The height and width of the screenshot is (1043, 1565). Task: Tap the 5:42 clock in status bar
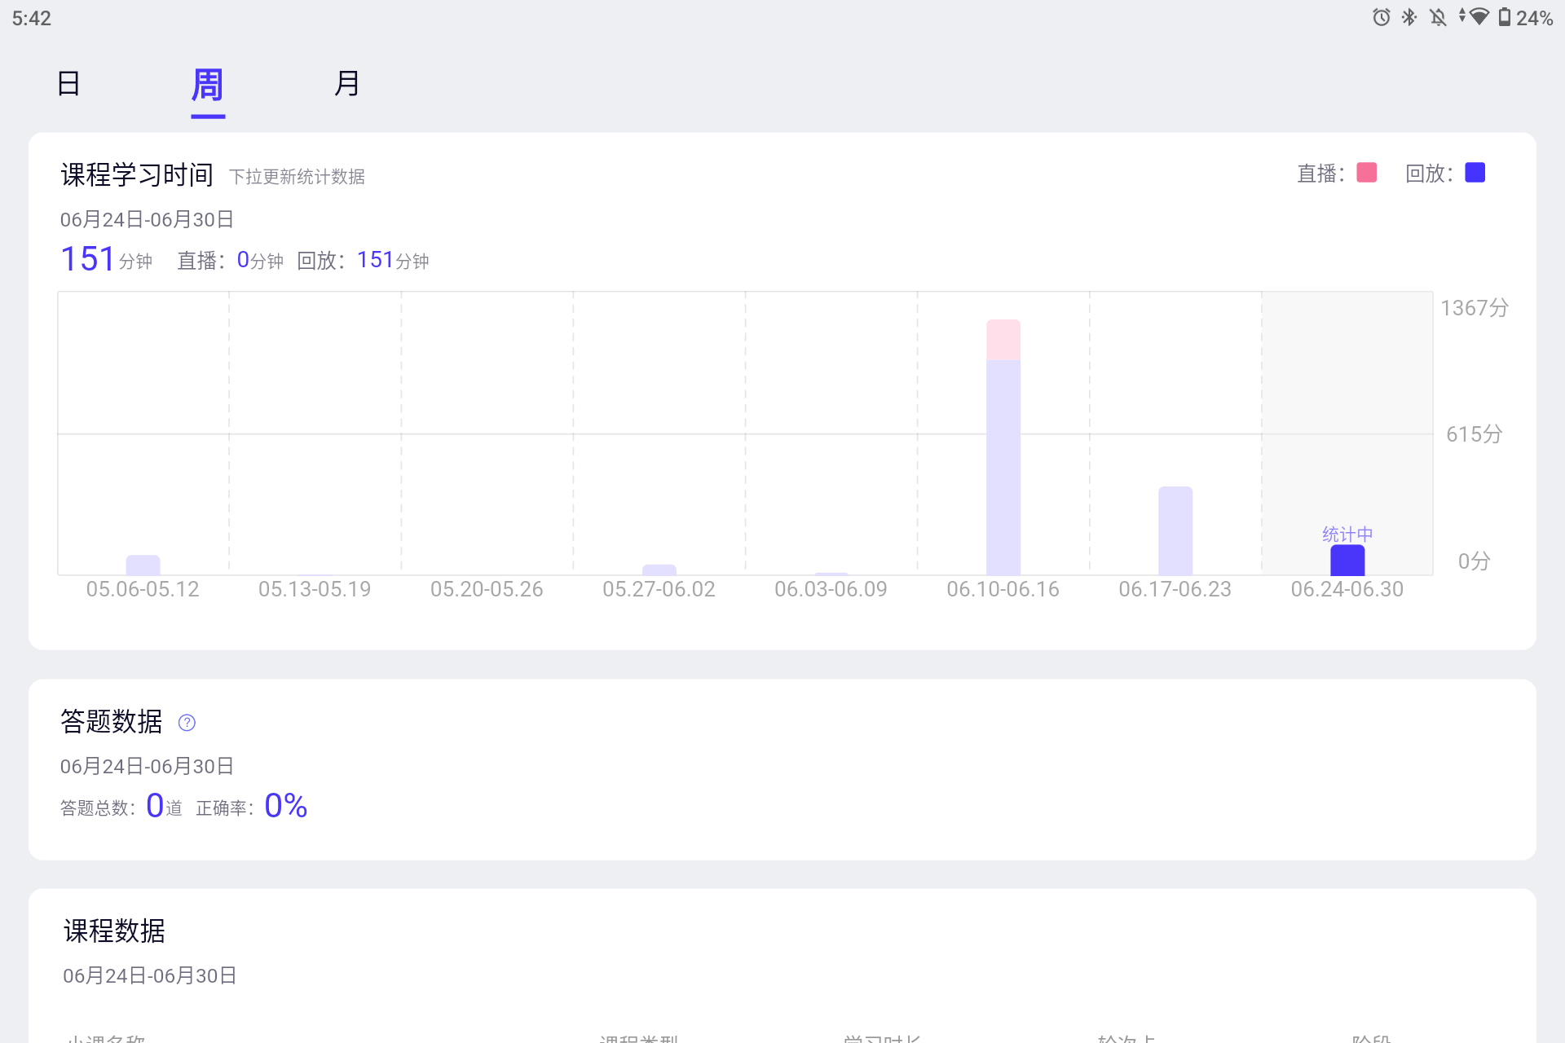(32, 18)
